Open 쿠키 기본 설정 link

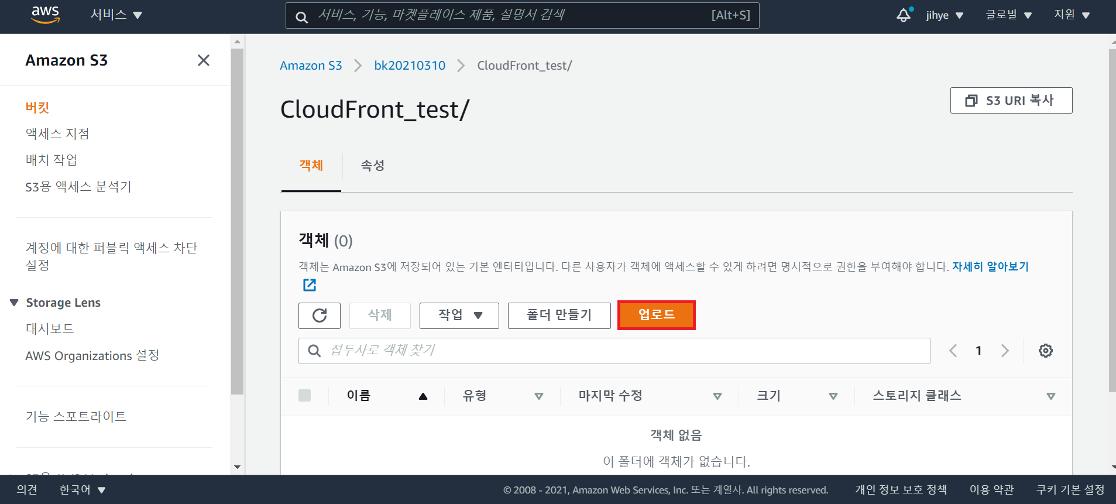1070,489
